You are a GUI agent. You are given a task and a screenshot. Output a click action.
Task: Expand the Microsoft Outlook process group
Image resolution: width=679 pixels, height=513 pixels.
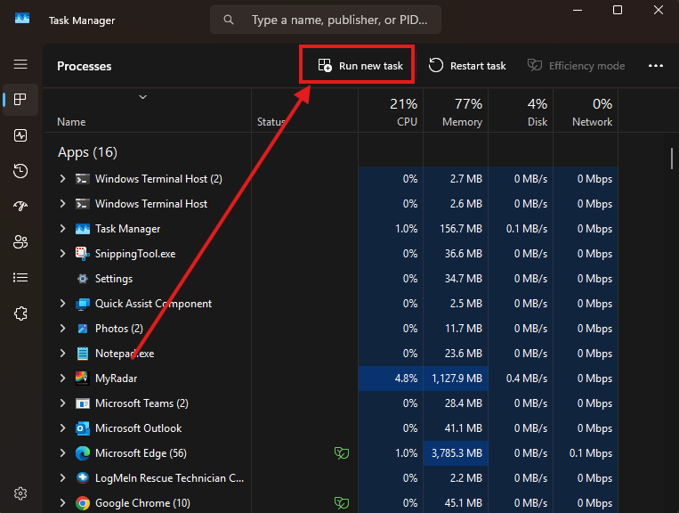pos(62,428)
